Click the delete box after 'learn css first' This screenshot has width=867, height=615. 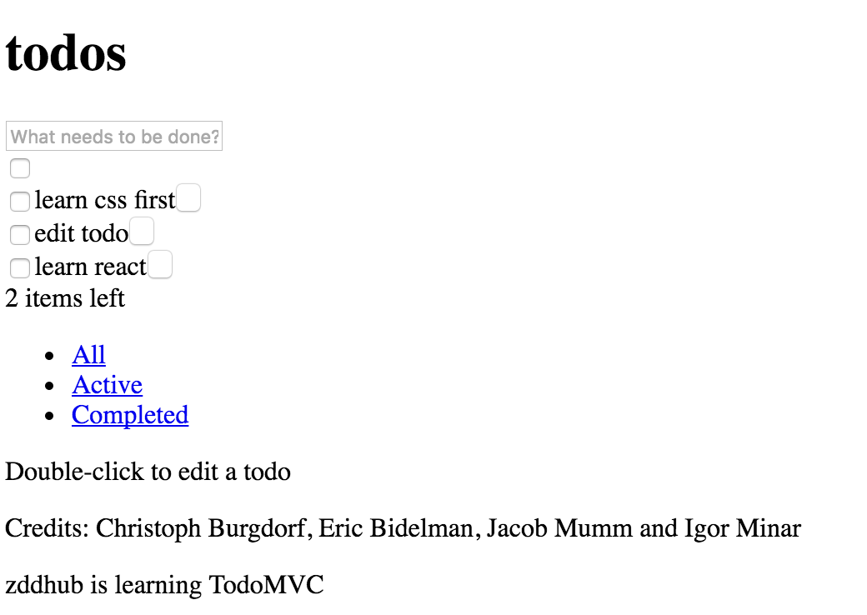[x=188, y=197]
